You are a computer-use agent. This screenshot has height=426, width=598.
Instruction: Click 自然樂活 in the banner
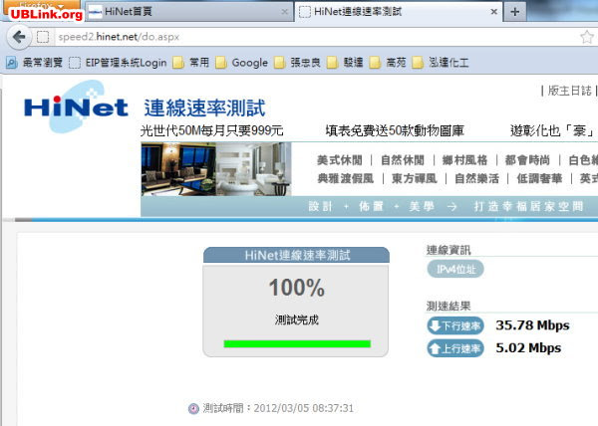(476, 178)
